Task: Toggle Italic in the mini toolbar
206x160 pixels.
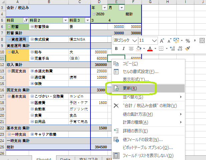Action: coord(124,49)
